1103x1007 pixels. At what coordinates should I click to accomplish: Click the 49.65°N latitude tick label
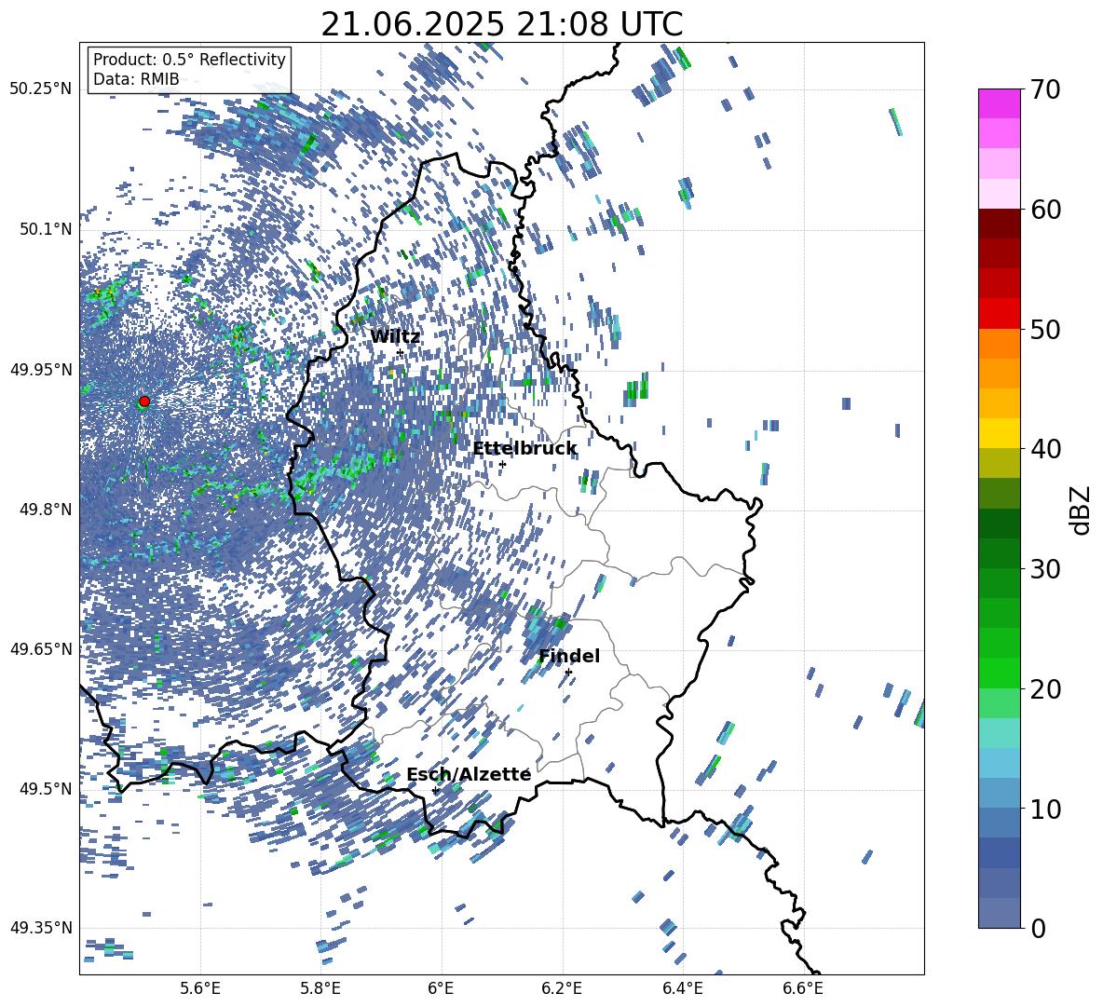click(x=41, y=649)
